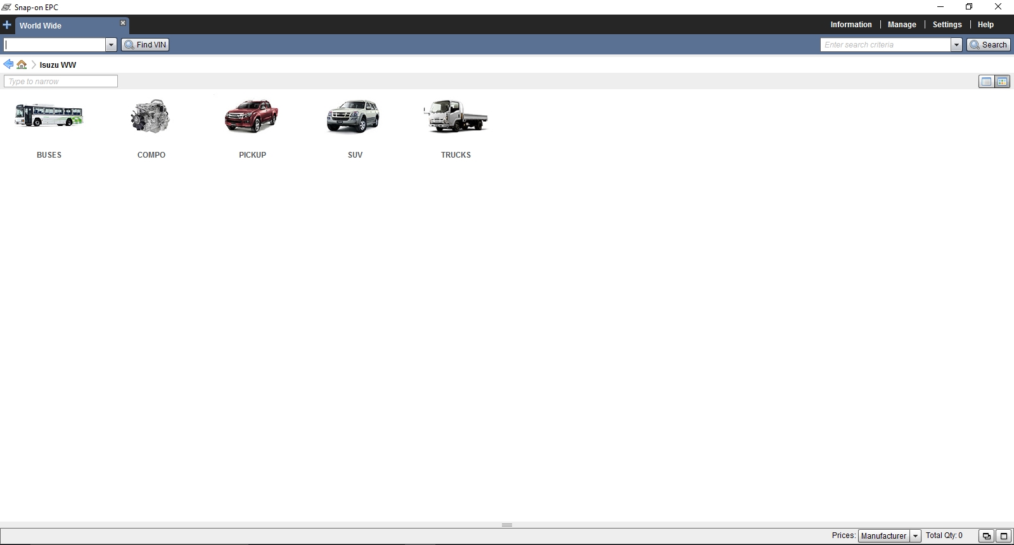
Task: Open the Help menu
Action: (x=985, y=25)
